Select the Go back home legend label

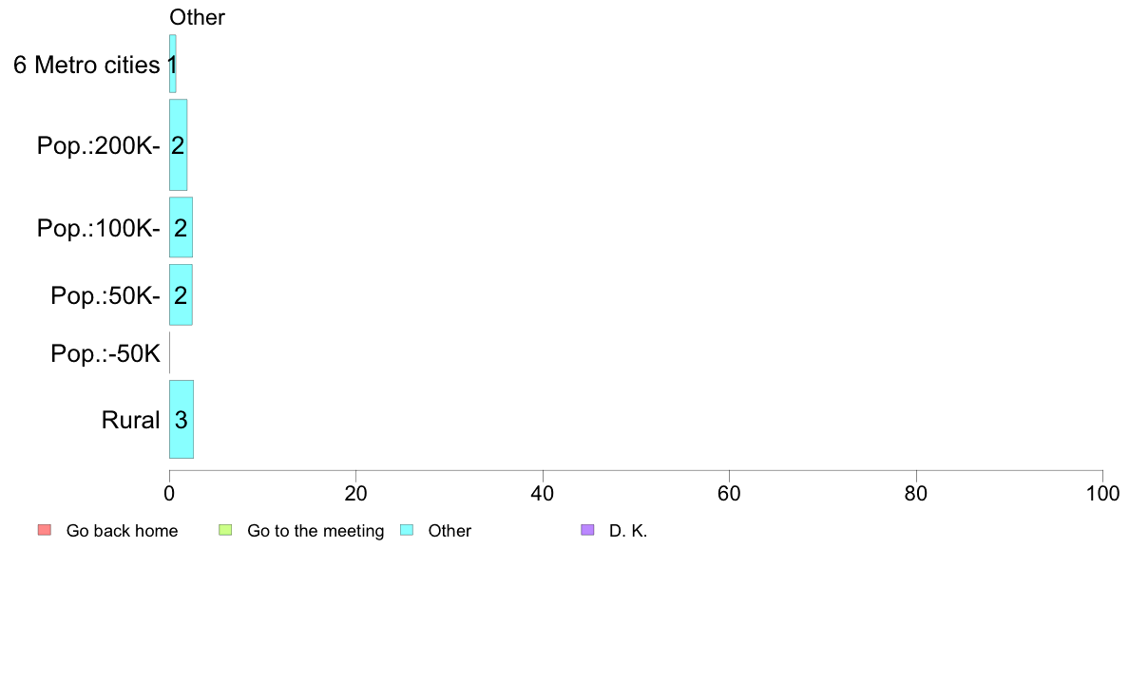[x=122, y=531]
